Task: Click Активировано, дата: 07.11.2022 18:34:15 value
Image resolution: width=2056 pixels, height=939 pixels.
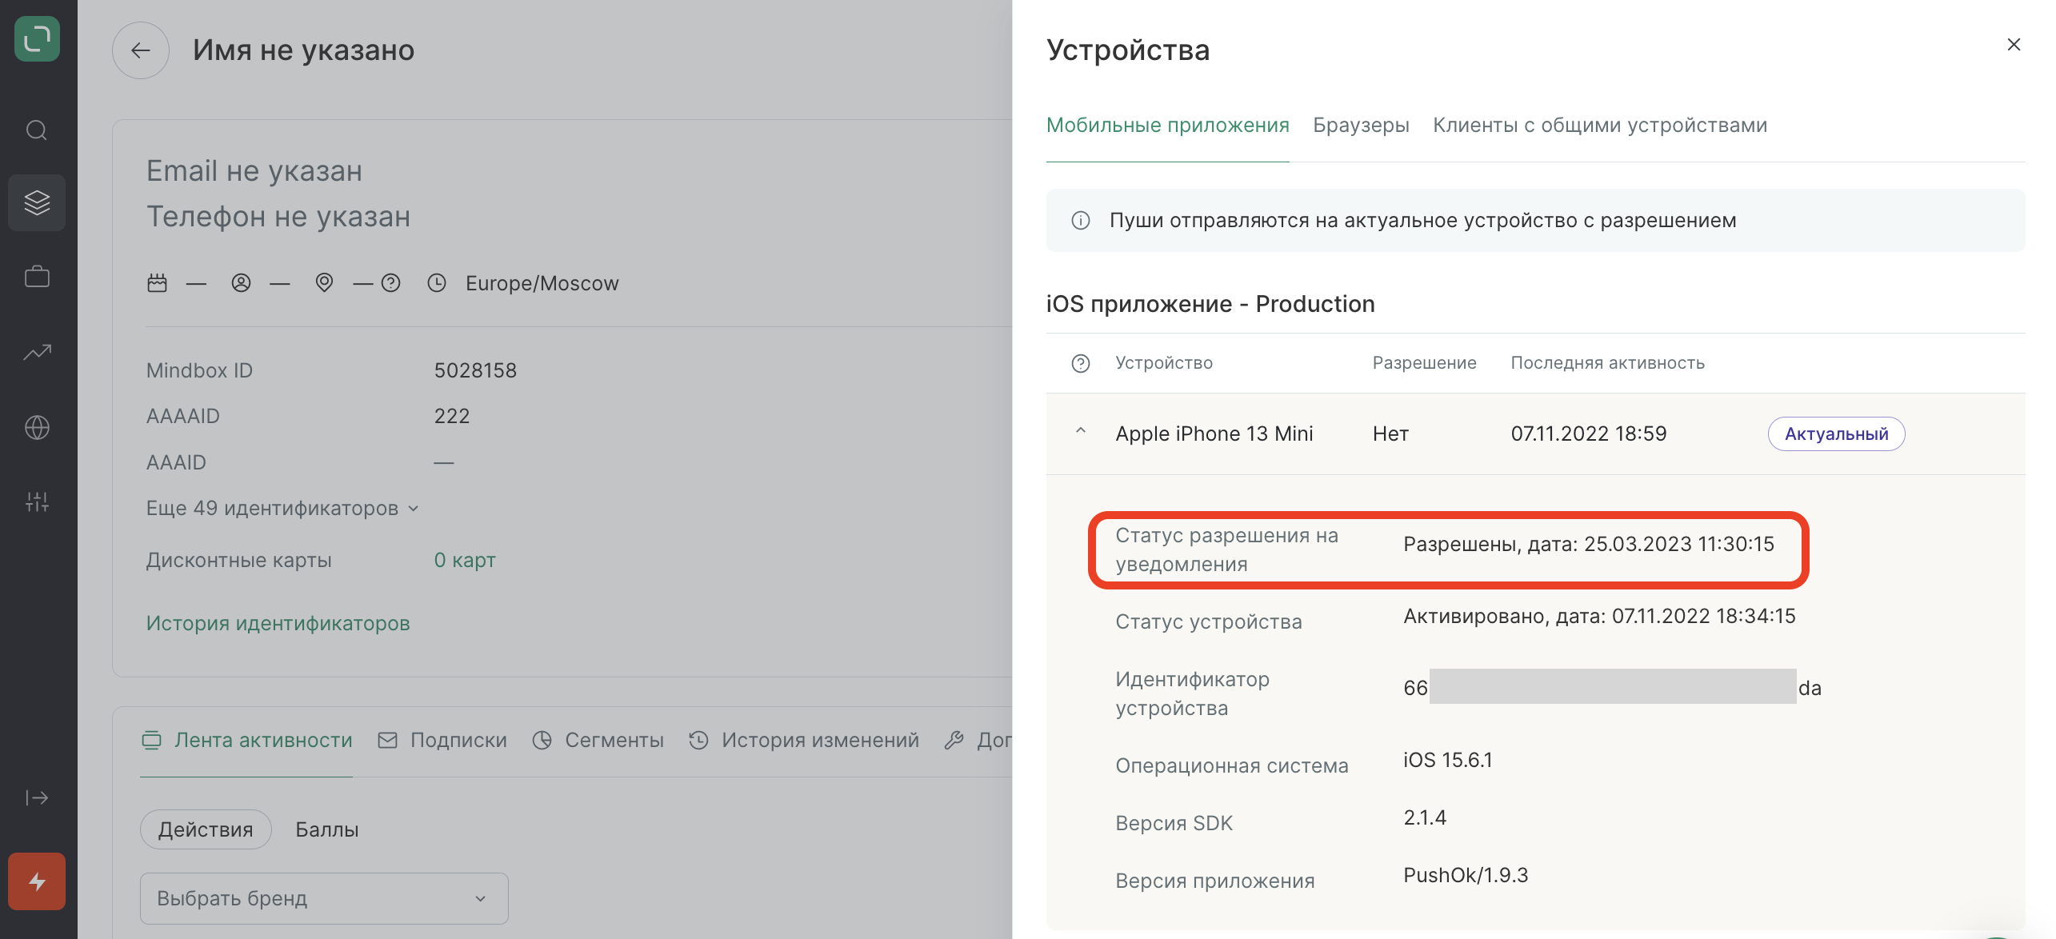Action: 1599,617
